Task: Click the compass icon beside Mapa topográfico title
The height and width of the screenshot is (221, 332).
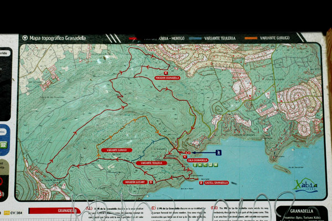Action: click(x=25, y=38)
